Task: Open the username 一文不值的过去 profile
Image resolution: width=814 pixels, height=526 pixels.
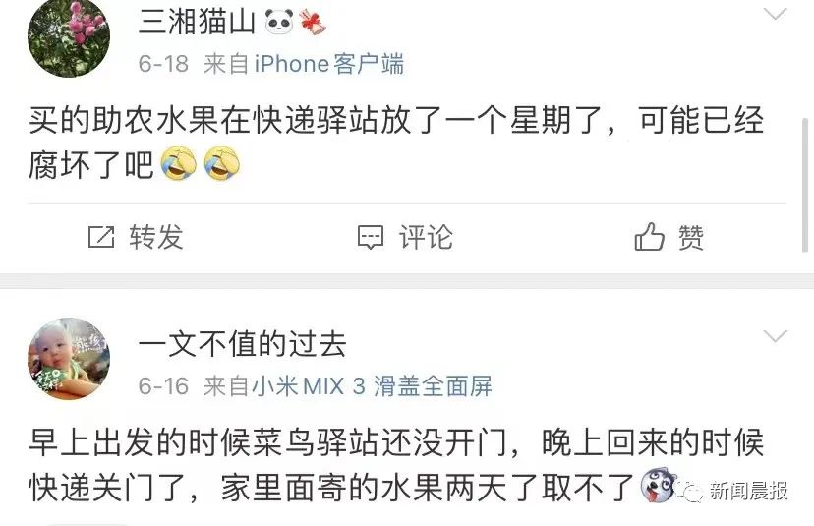Action: [243, 344]
